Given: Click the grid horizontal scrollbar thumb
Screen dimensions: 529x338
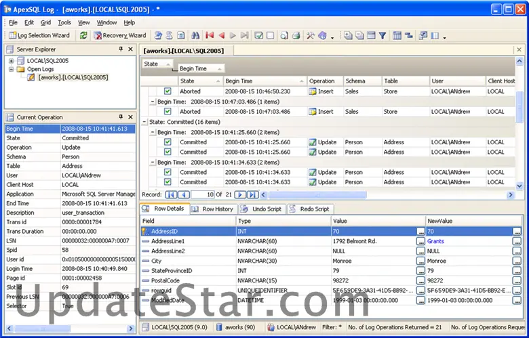Looking at the screenshot, I should (x=317, y=194).
